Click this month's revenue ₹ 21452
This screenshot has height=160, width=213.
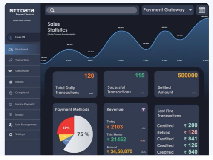(x=116, y=140)
